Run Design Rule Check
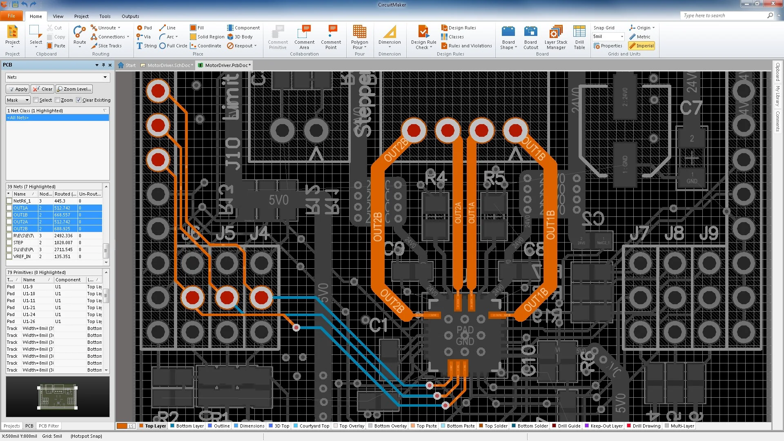Image resolution: width=784 pixels, height=441 pixels. (423, 37)
